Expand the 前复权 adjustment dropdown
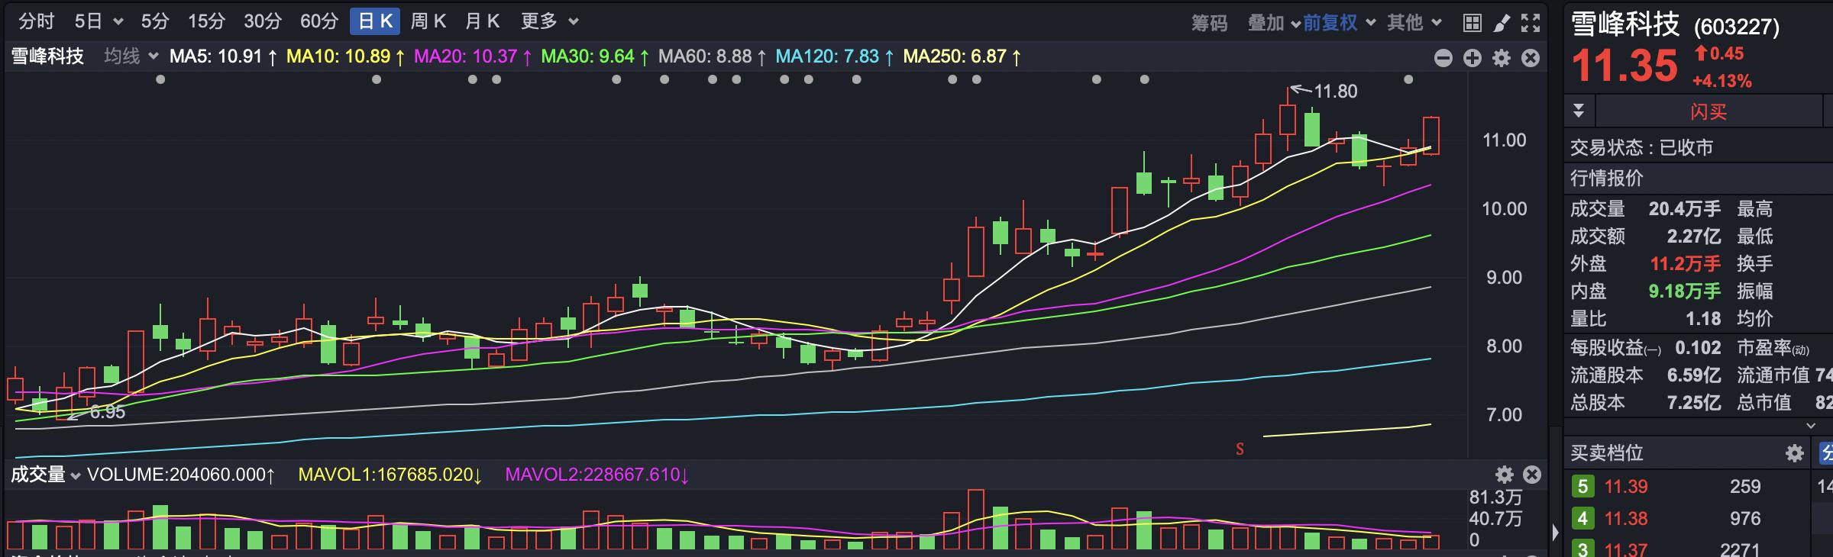 pyautogui.click(x=1339, y=23)
